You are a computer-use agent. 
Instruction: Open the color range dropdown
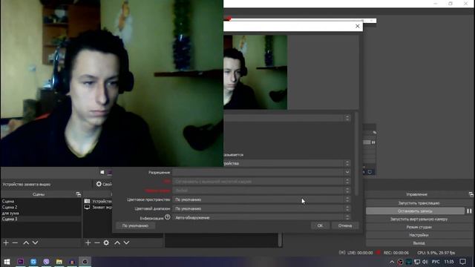(x=262, y=208)
